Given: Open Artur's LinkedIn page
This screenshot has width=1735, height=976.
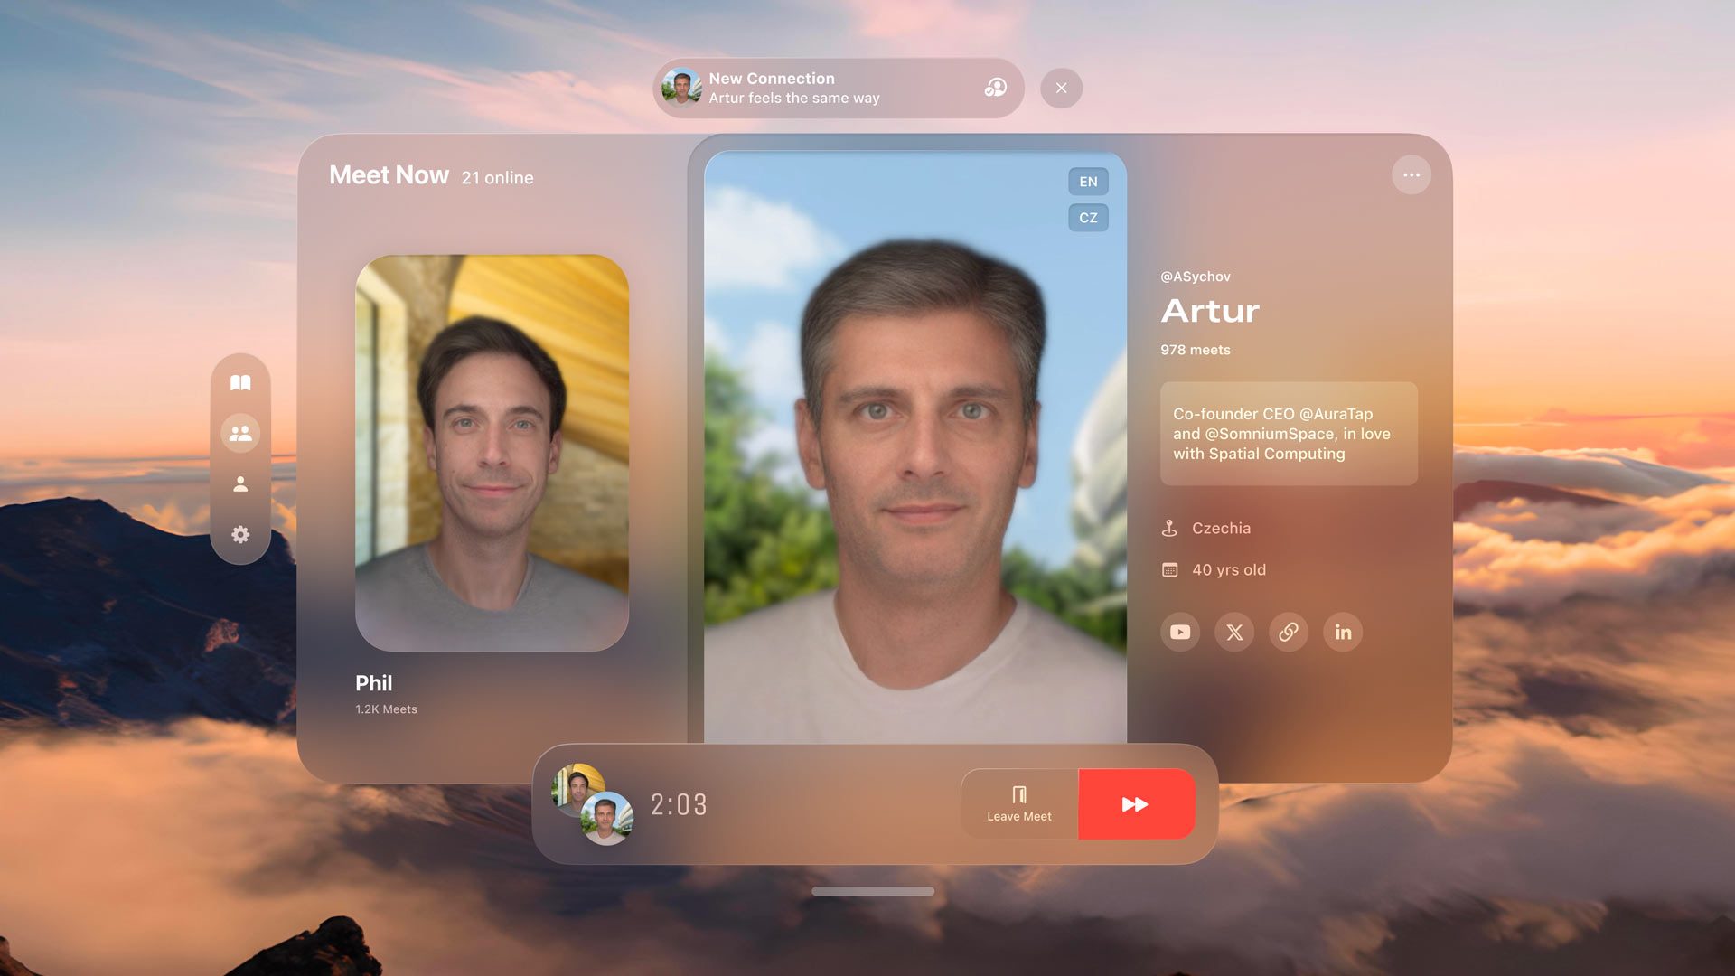Looking at the screenshot, I should coord(1343,632).
